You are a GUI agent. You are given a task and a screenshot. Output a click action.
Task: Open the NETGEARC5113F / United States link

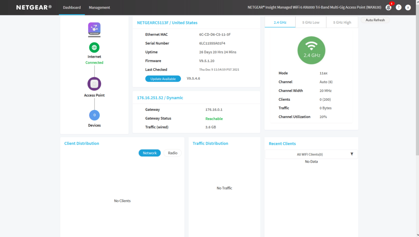167,23
